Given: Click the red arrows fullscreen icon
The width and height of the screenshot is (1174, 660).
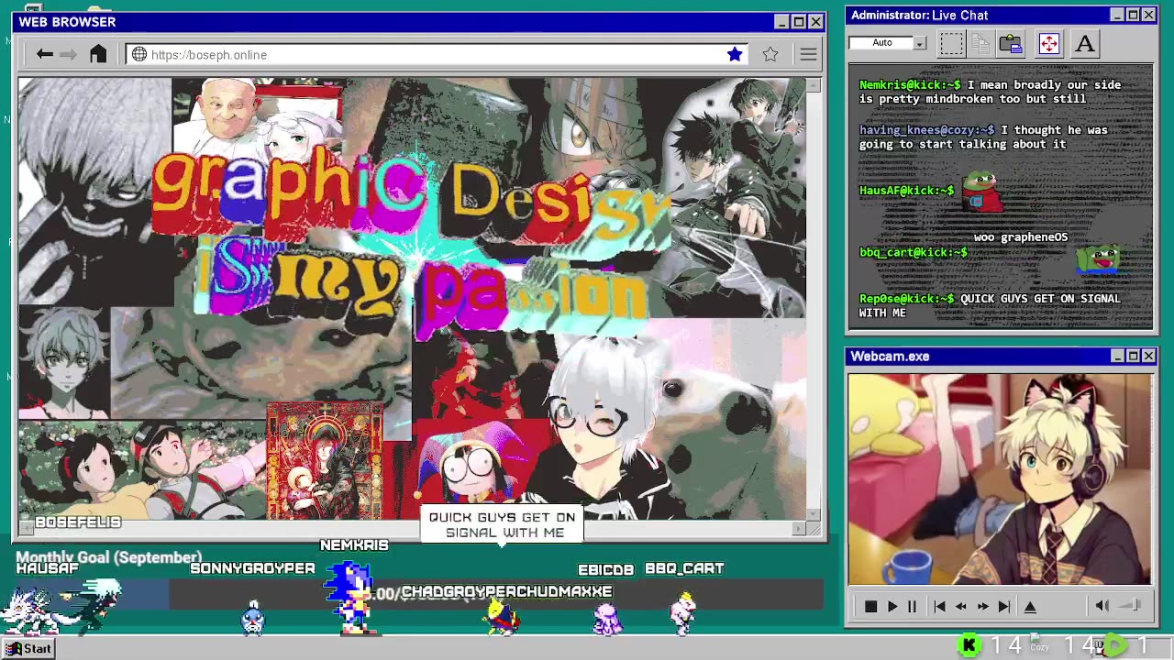Looking at the screenshot, I should (x=1049, y=43).
